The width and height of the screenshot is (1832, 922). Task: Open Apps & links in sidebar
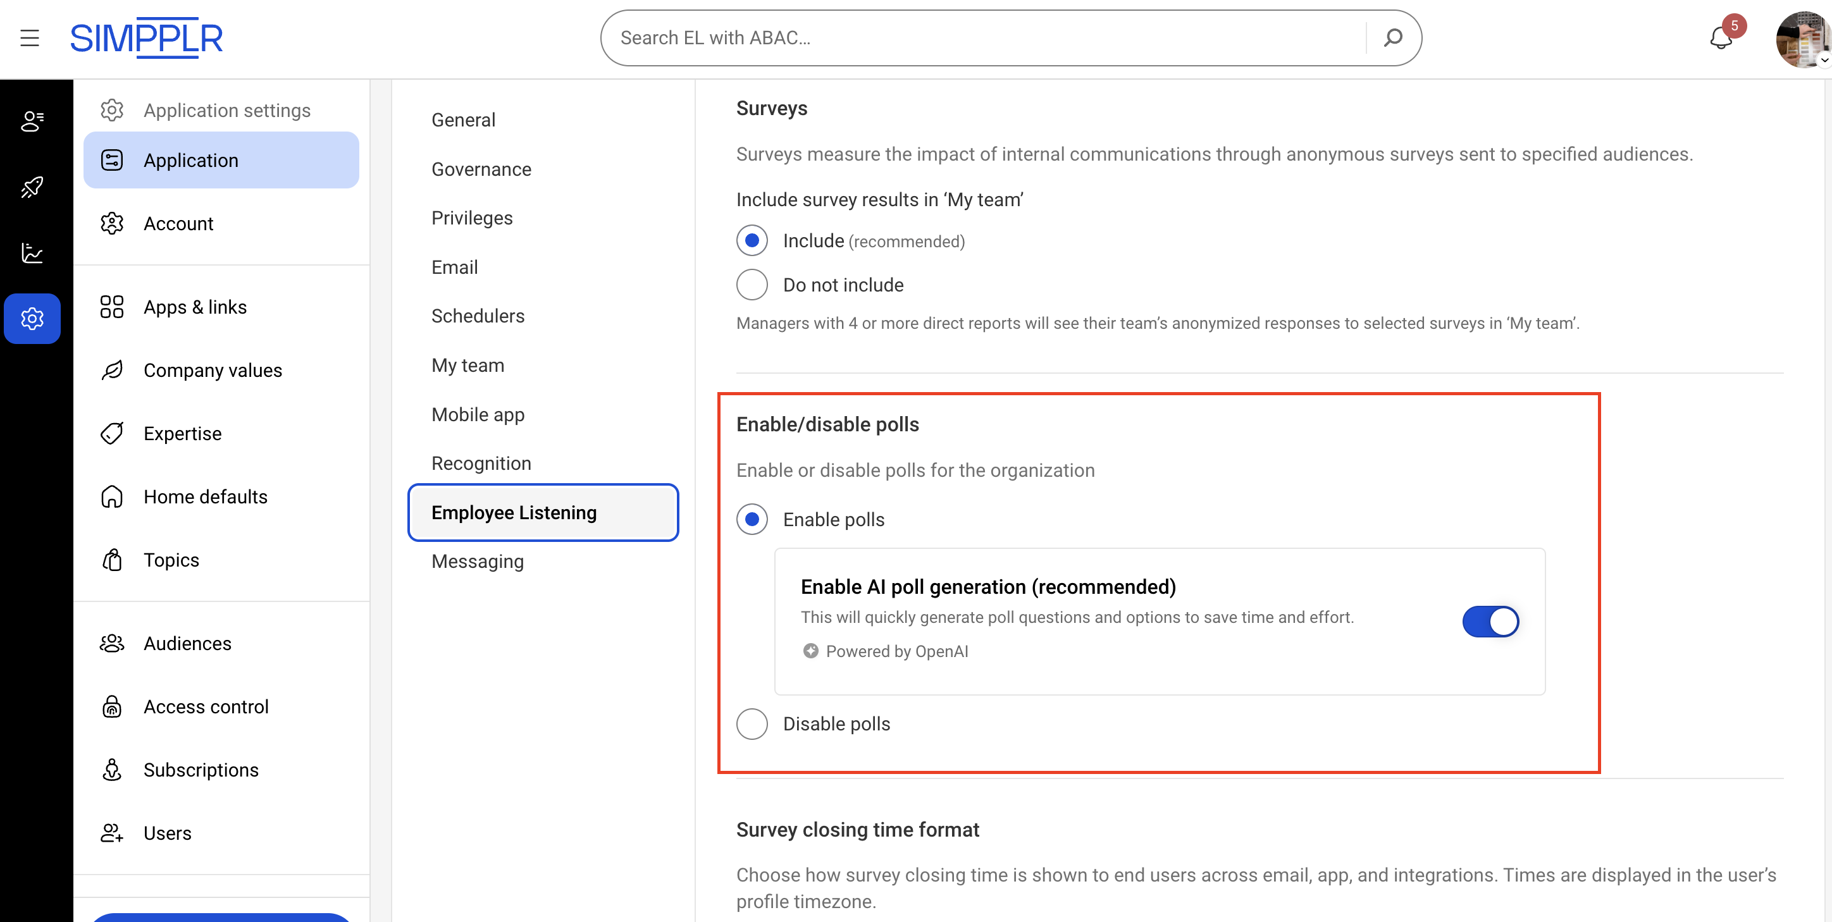tap(195, 307)
